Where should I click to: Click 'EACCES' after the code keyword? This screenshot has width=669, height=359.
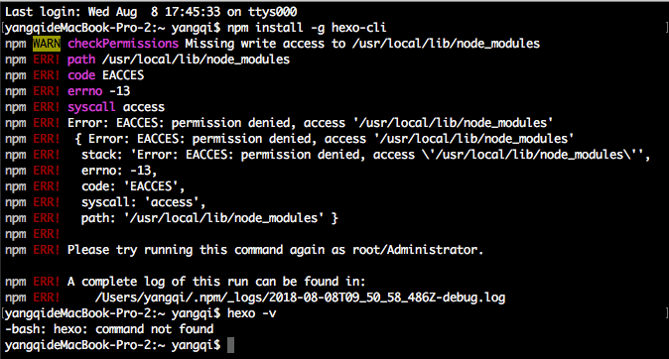tap(123, 75)
